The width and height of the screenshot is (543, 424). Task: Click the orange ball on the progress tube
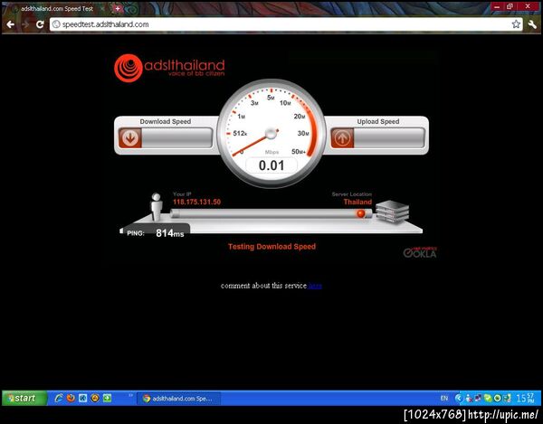pos(360,213)
